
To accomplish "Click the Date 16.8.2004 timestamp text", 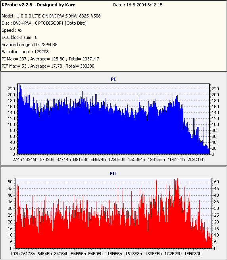I will tap(138, 5).
